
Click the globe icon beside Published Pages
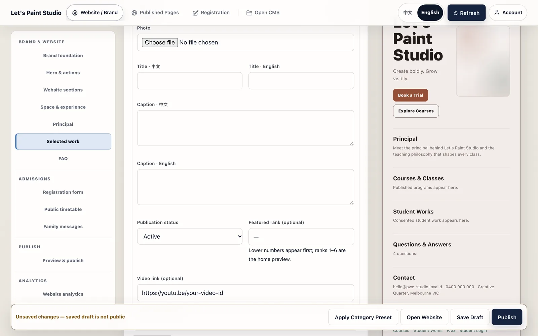click(x=134, y=13)
